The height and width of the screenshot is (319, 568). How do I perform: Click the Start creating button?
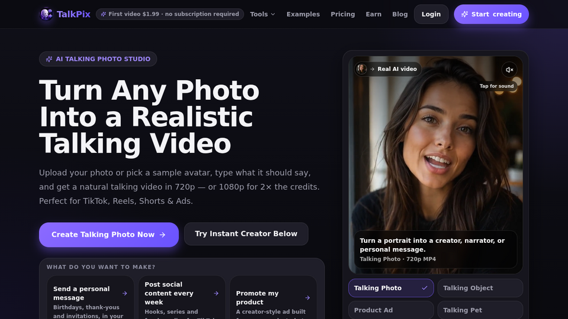(x=491, y=14)
